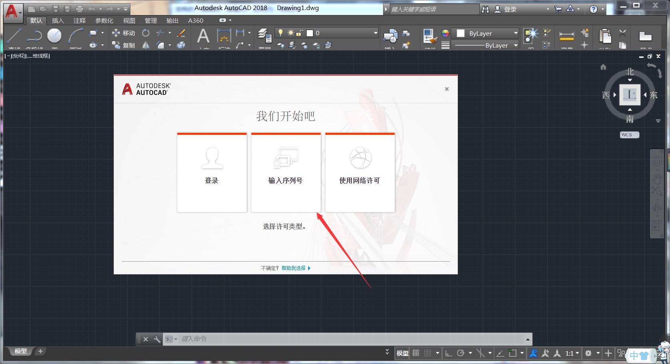This screenshot has width=670, height=364.
Task: Select the Mirror tool icon
Action: click(x=146, y=45)
